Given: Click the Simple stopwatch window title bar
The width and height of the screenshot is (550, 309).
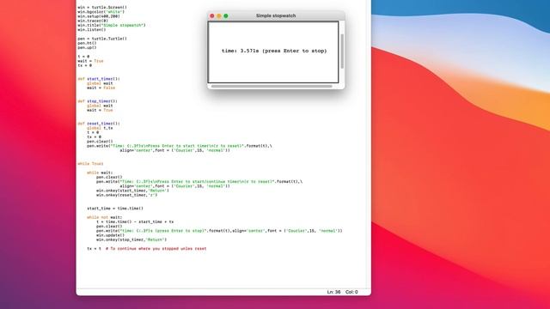Looking at the screenshot, I should tap(276, 15).
